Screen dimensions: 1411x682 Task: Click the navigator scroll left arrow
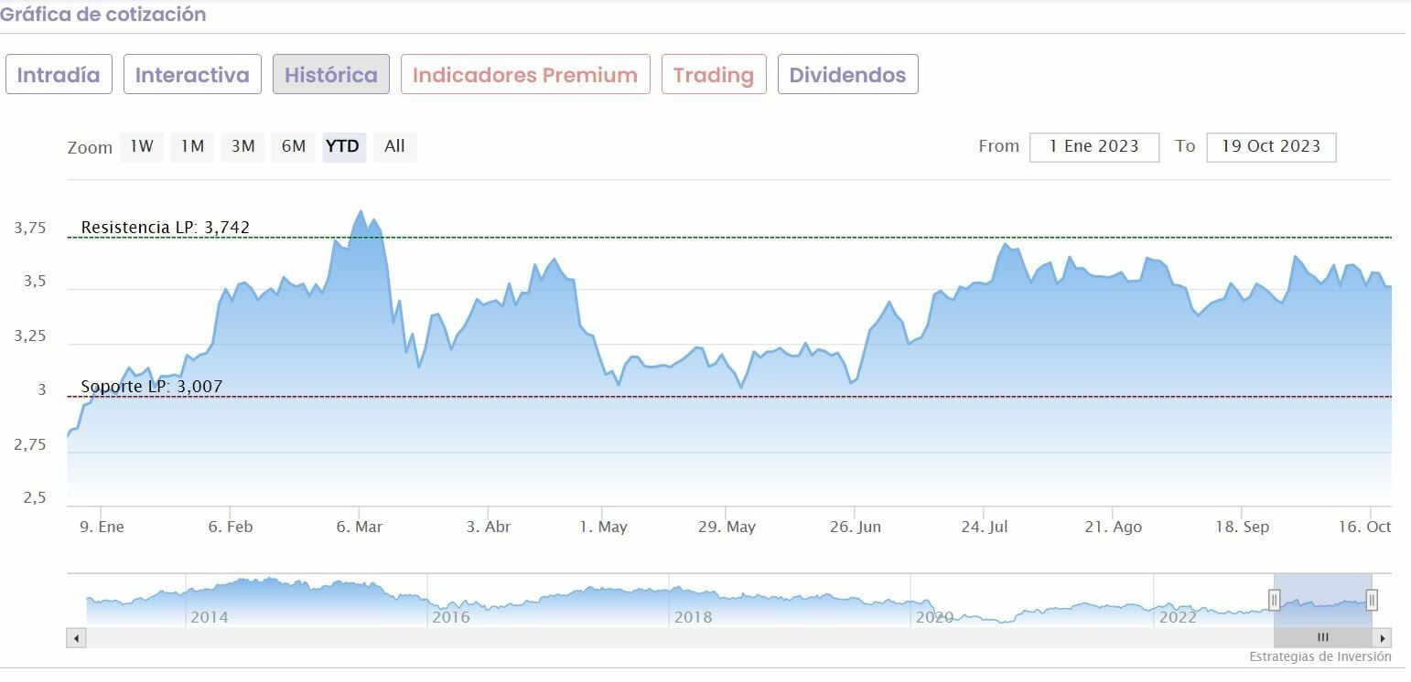tap(76, 638)
